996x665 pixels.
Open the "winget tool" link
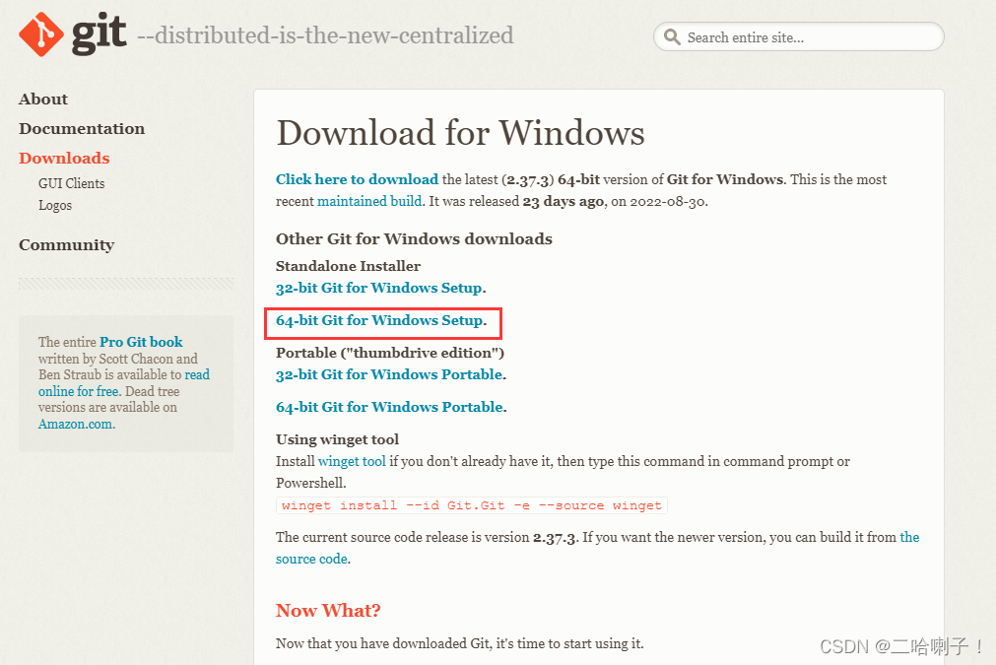[x=352, y=461]
